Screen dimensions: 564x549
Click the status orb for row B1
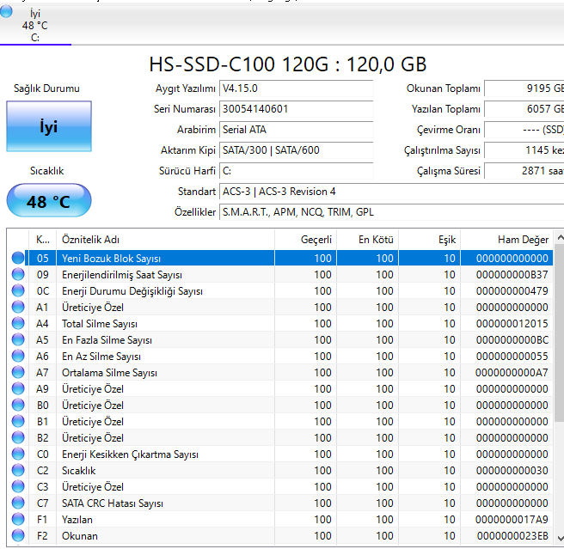pos(18,421)
